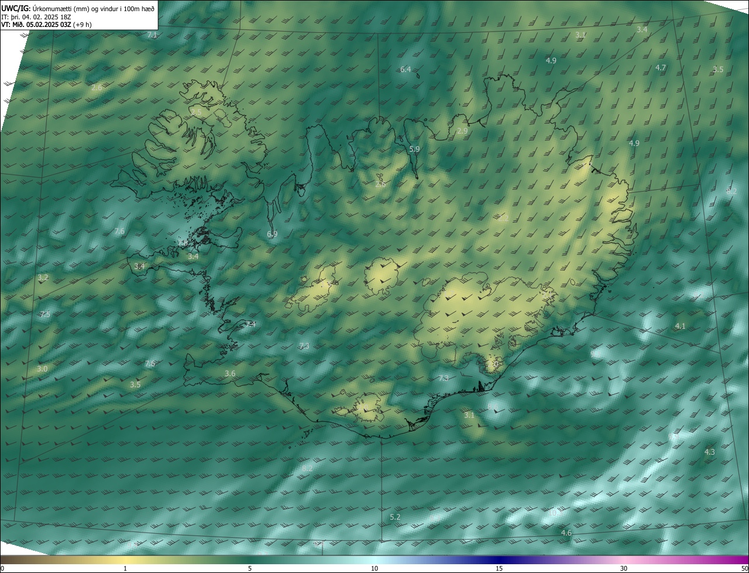The image size is (749, 573).
Task: Click the '0' tick label on the colour scale
Action: pos(2,568)
